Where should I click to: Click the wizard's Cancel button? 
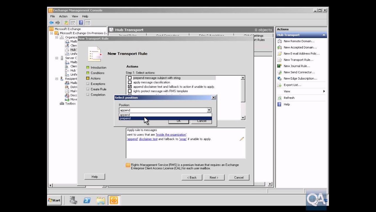(239, 178)
